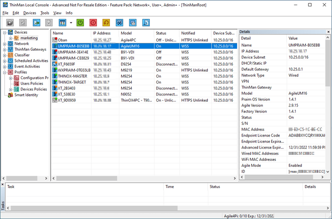The width and height of the screenshot is (332, 219).
Task: Select Scheduled Activities in the tree
Action: (x=31, y=61)
